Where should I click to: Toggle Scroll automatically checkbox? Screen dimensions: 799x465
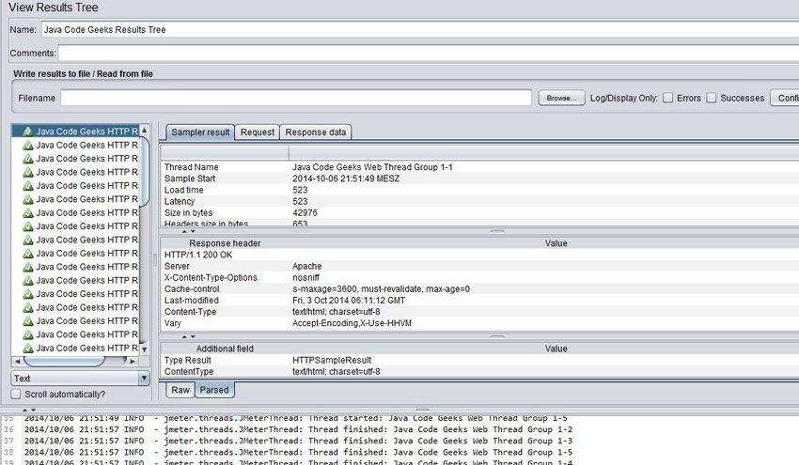[x=16, y=394]
